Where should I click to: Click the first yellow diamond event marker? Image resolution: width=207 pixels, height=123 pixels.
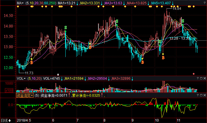[x=18, y=7]
